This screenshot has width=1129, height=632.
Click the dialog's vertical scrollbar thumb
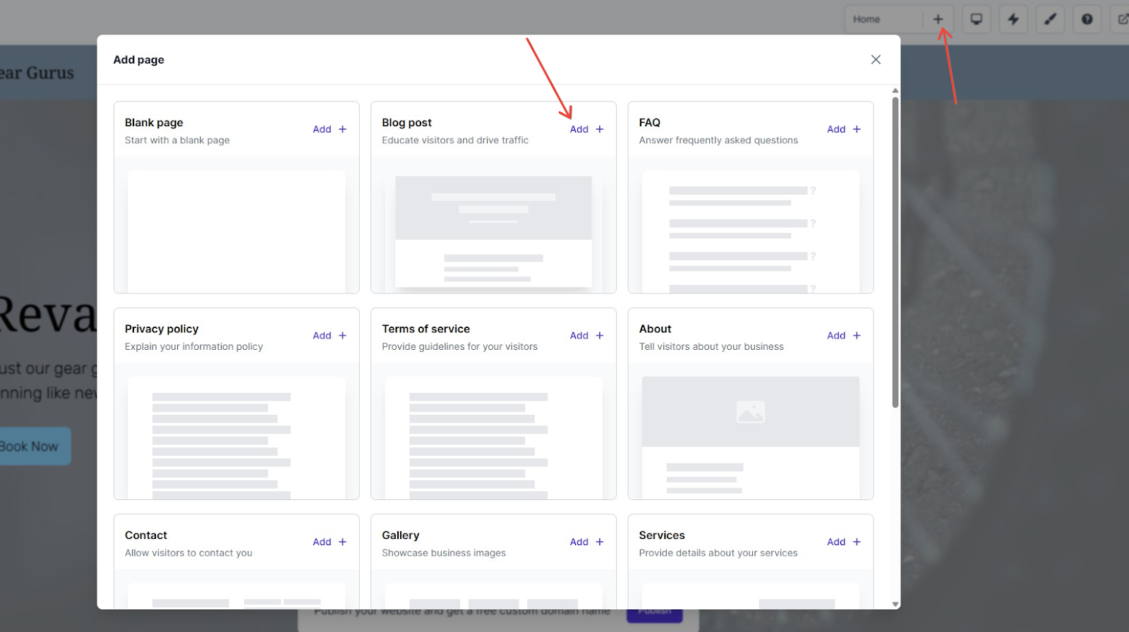pyautogui.click(x=895, y=252)
